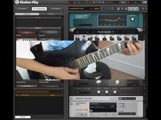Toggle input channel 1 button

coord(70,2)
